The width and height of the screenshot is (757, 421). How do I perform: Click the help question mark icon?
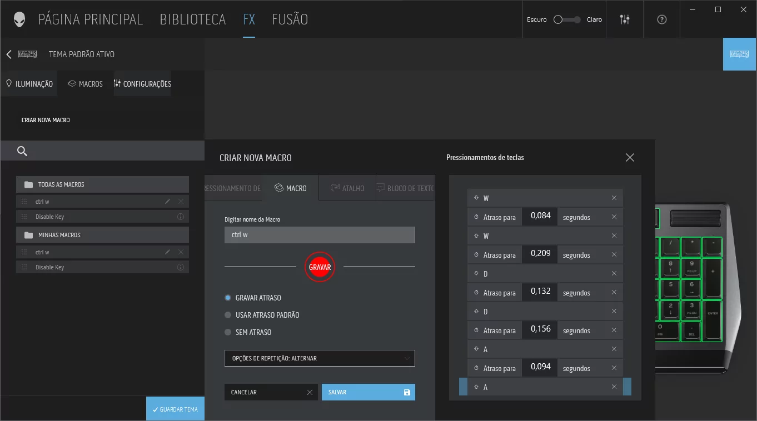(661, 19)
